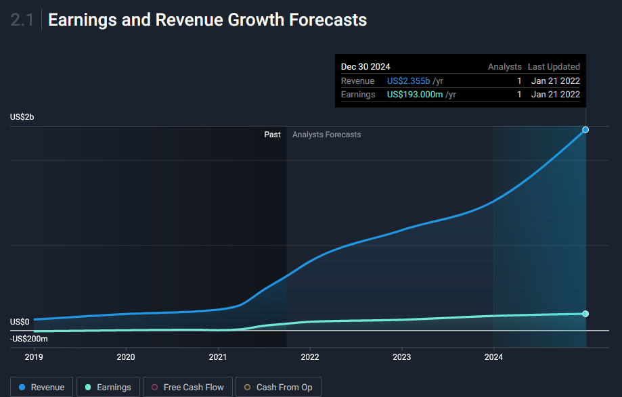Click the blue Revenue endpoint marker
Screen dimensions: 622x397
click(585, 130)
